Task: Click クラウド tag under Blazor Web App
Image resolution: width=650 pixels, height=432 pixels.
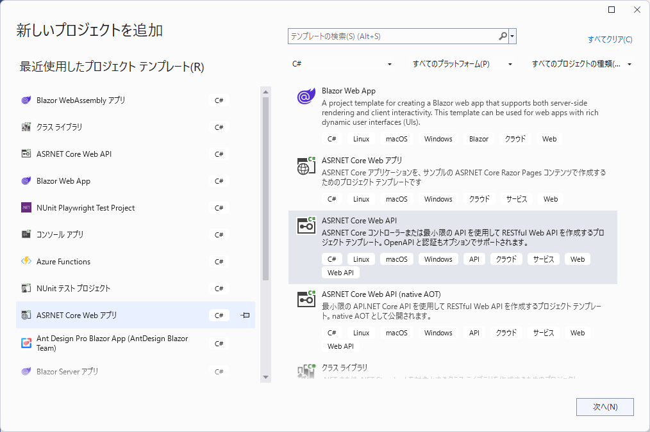Action: tap(515, 139)
